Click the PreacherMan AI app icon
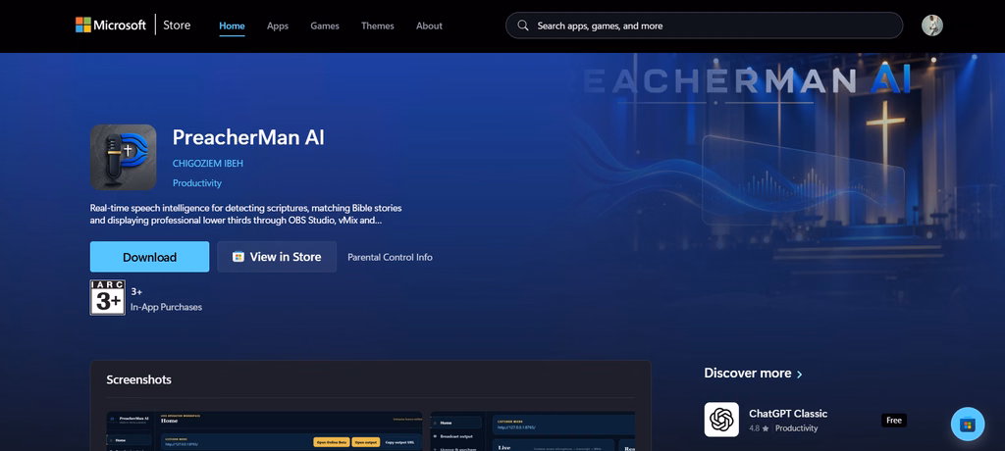 (123, 157)
